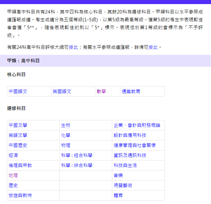
Task: Open the 音樂 subject link
Action: pos(118,175)
